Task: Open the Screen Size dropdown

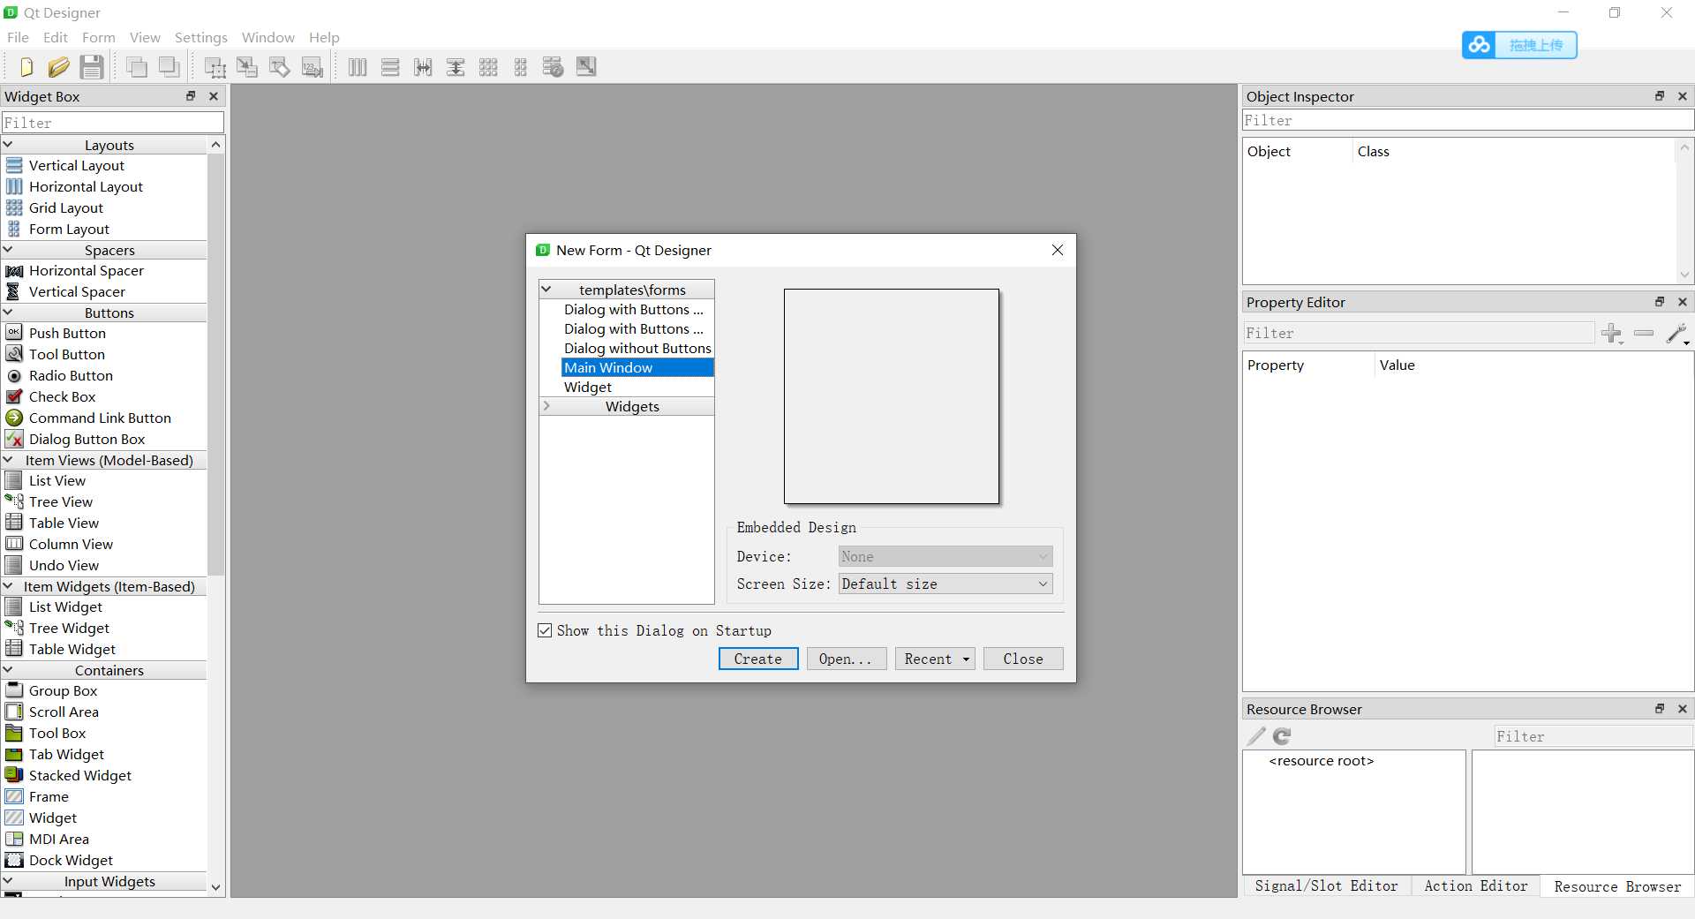Action: click(x=945, y=584)
